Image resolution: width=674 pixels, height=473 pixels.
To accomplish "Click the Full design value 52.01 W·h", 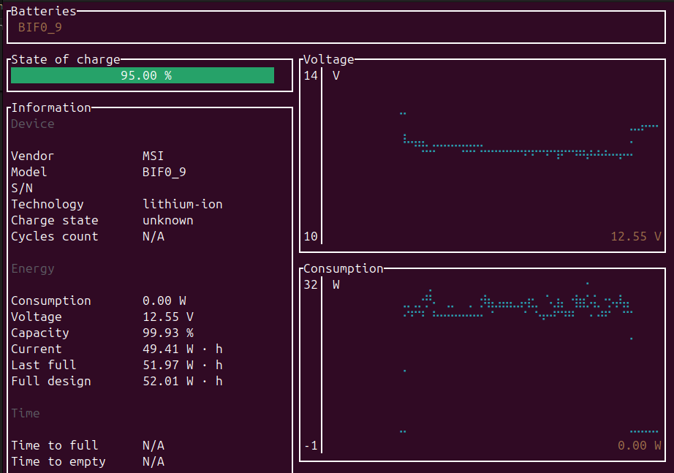I will pyautogui.click(x=182, y=382).
